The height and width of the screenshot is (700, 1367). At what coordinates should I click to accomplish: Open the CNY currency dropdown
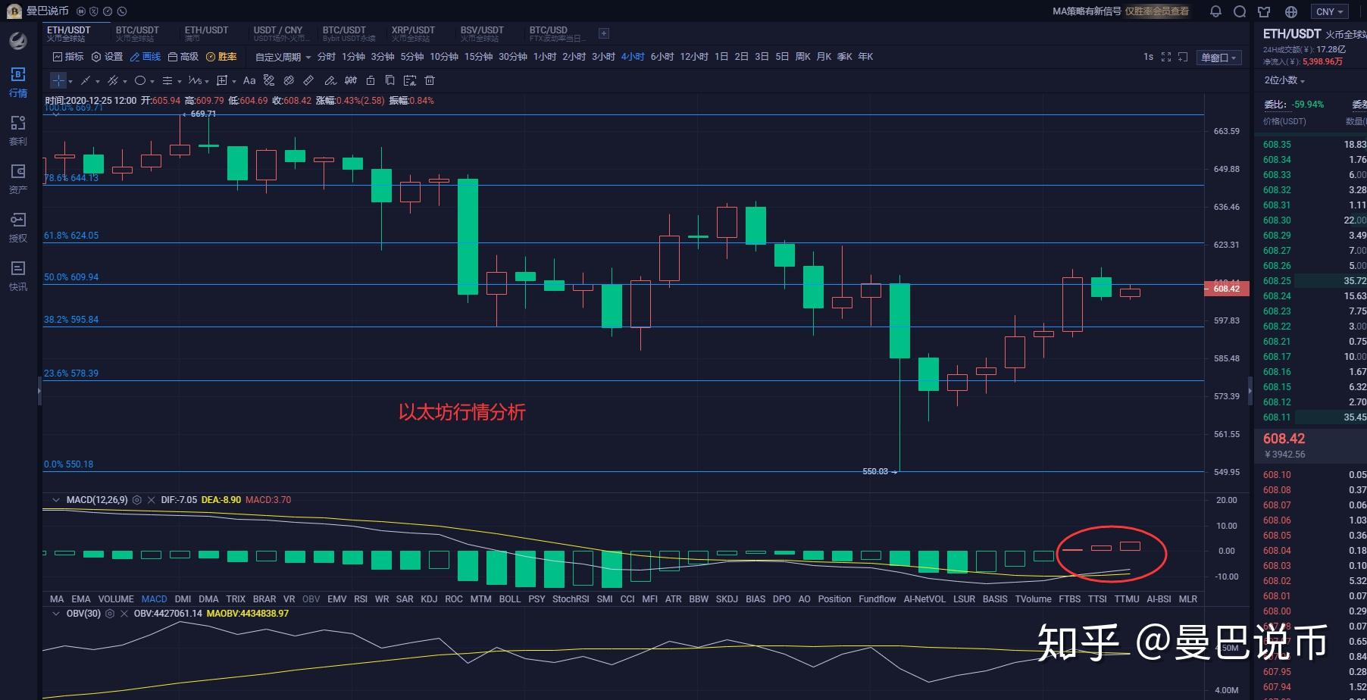tap(1329, 11)
